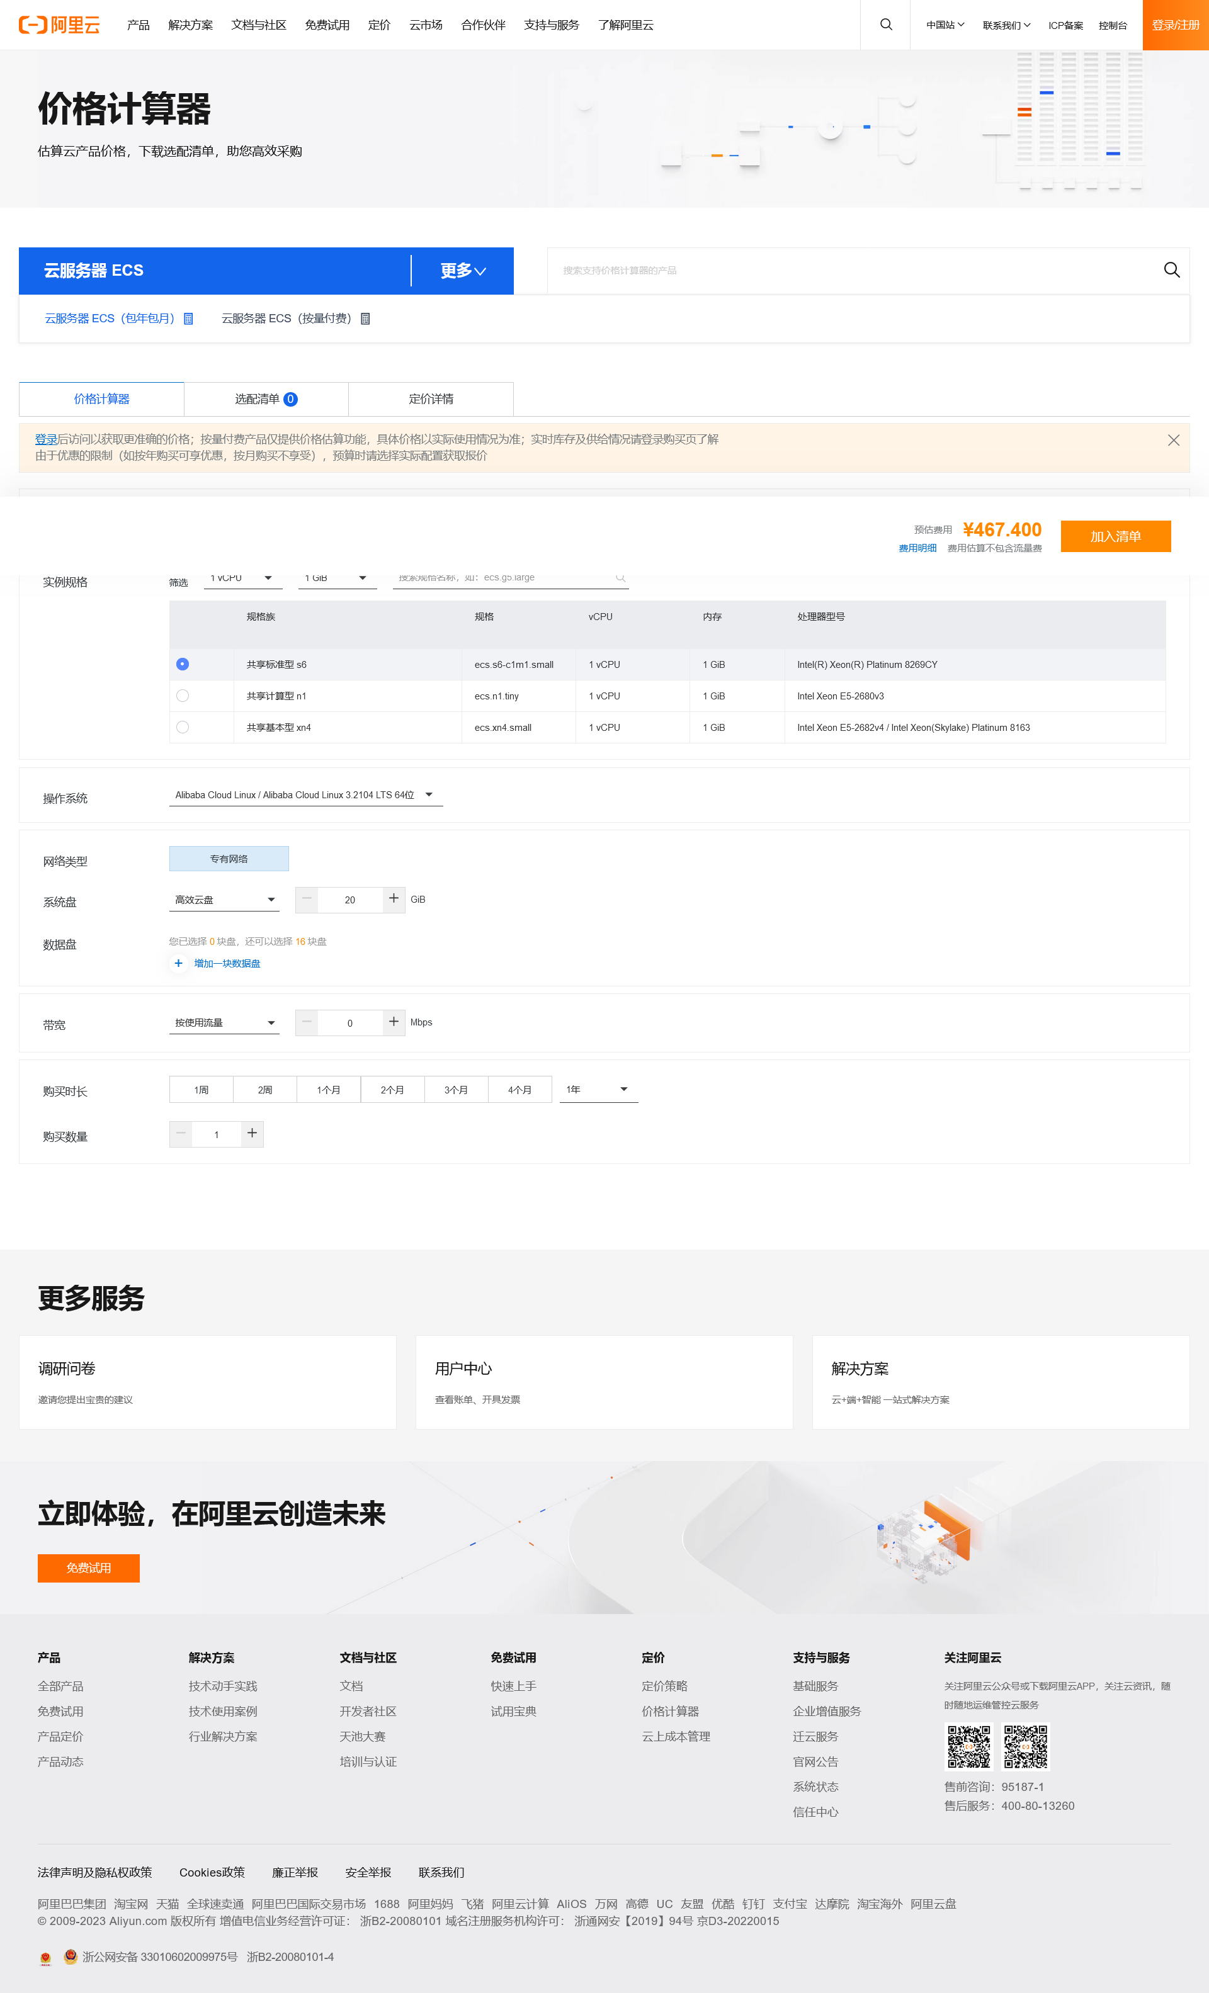Expand the 更多 product selector
The image size is (1209, 1993).
pyautogui.click(x=462, y=271)
